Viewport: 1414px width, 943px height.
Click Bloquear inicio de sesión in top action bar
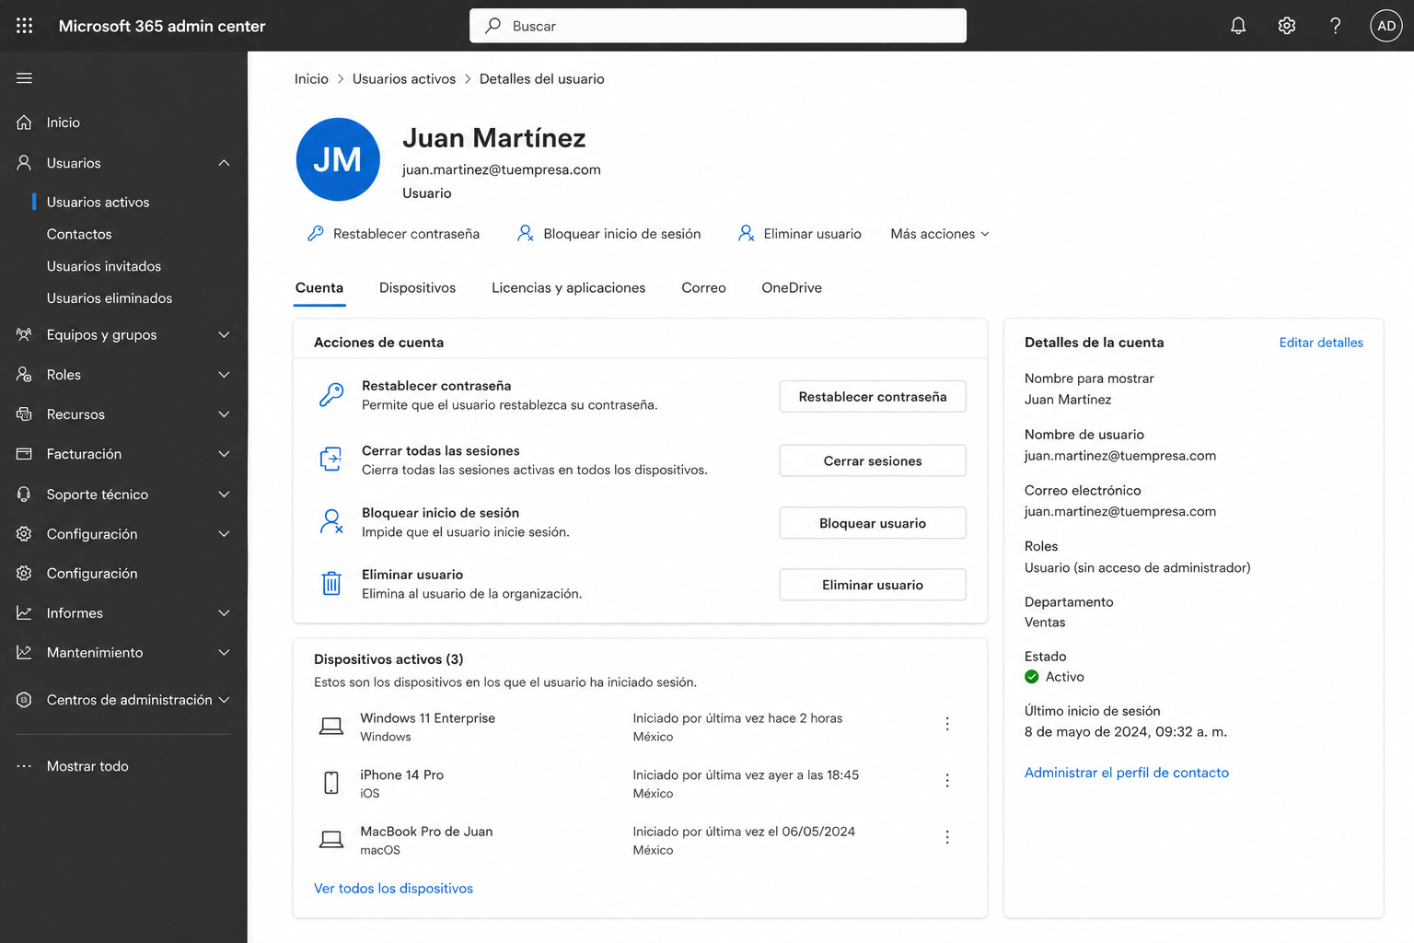(609, 234)
